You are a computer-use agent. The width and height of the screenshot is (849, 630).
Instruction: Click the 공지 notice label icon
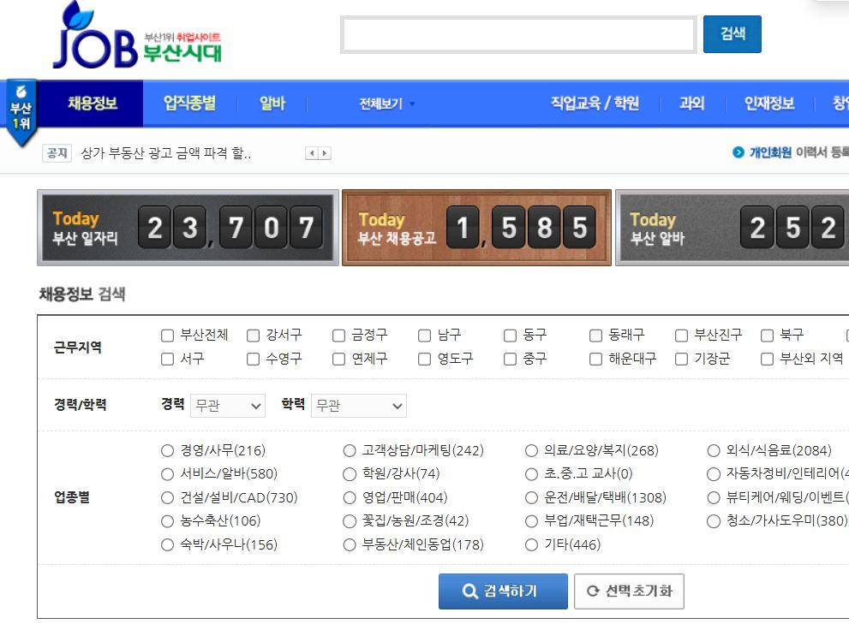coord(57,153)
